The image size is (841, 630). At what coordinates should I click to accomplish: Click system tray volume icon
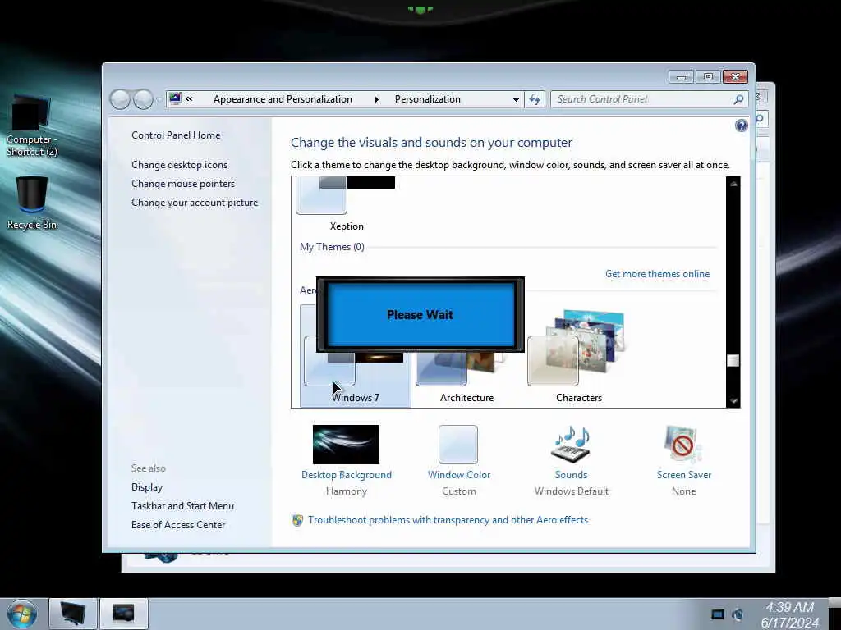point(738,614)
